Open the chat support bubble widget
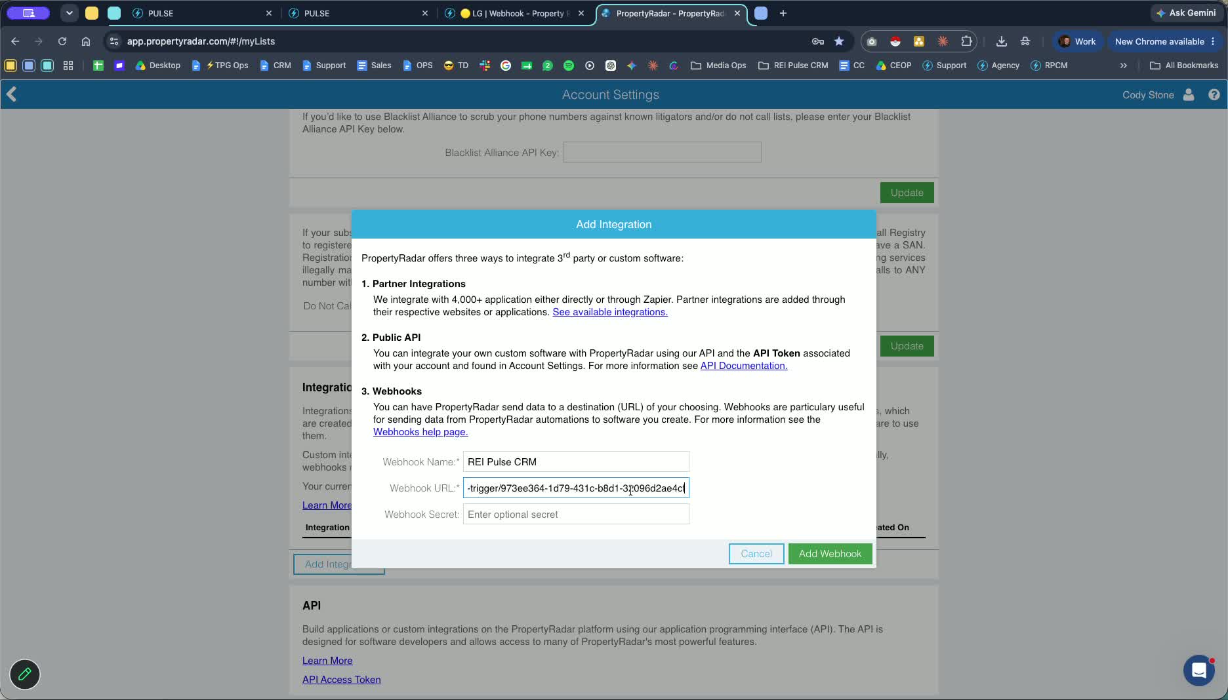 [1199, 671]
